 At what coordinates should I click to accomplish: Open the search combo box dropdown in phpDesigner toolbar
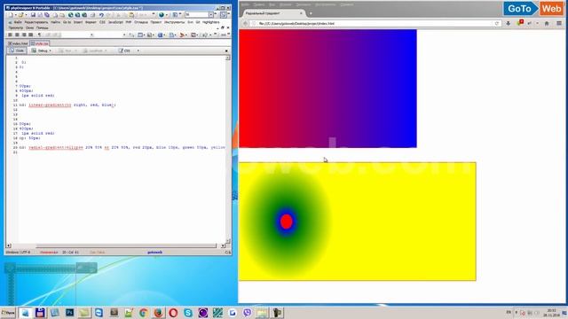tap(211, 15)
